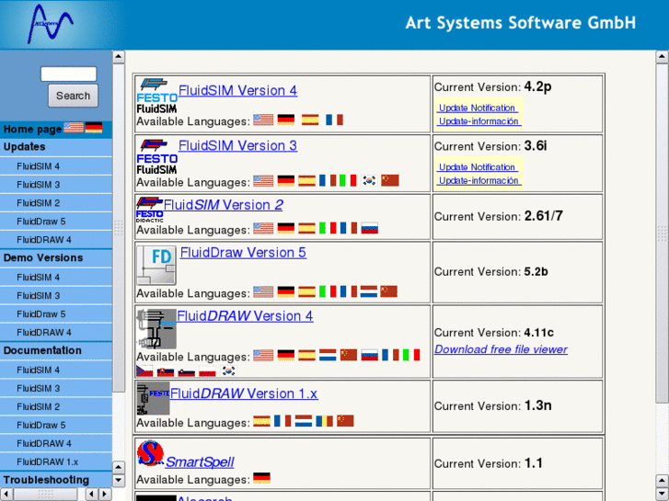Image resolution: width=669 pixels, height=501 pixels.
Task: Click the main content vertical scrollbar thumb
Action: 662,233
